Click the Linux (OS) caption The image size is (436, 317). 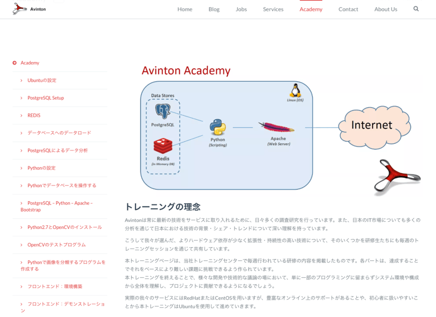[x=295, y=100]
